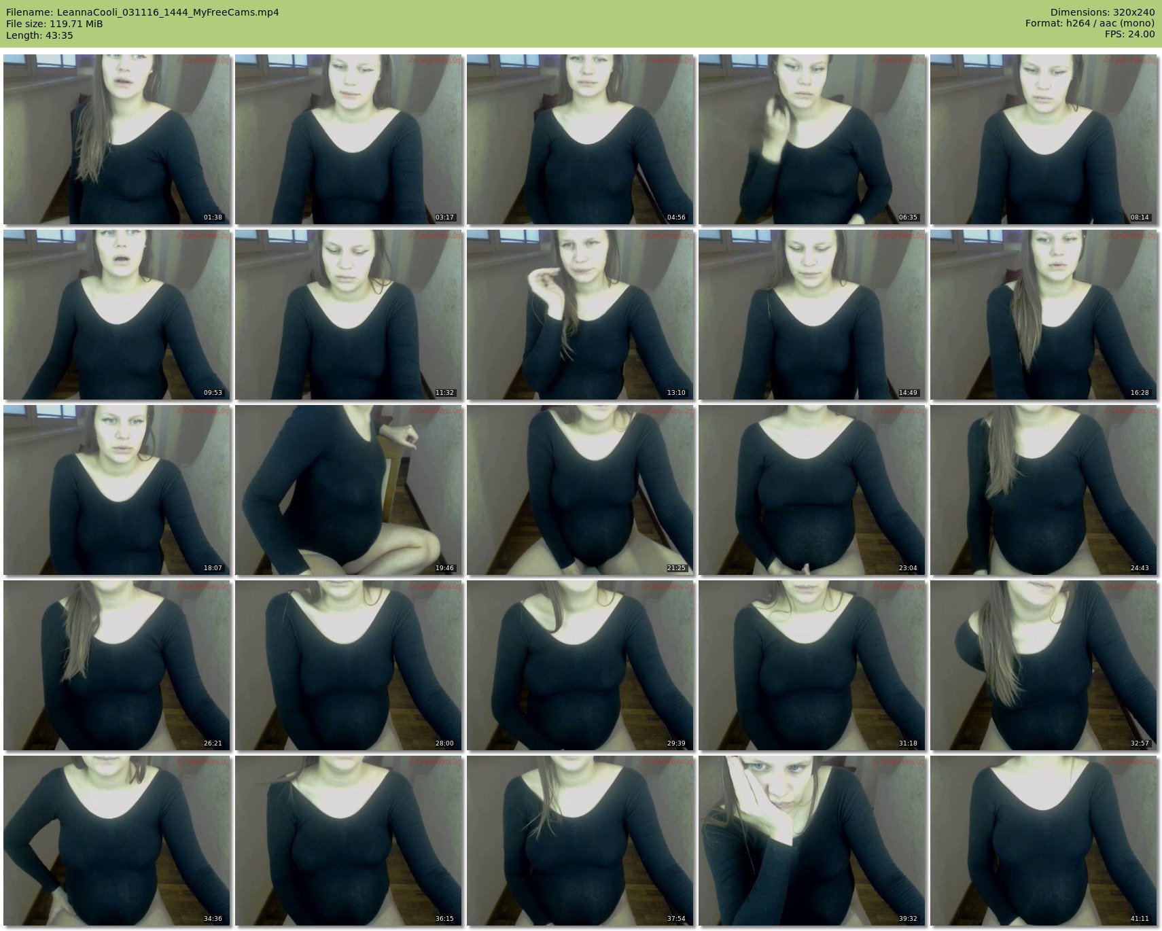Select the thumbnail marked 37:54
The width and height of the screenshot is (1162, 931).
coord(580,841)
